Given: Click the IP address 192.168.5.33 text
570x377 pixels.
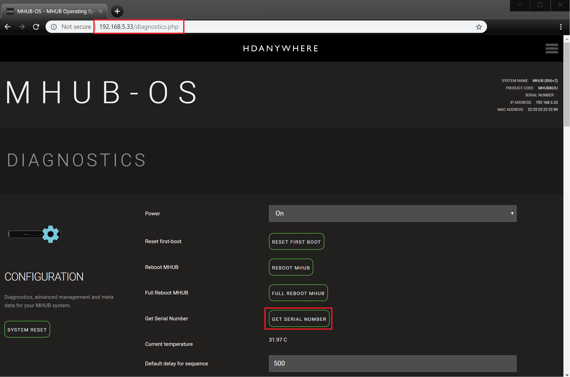Looking at the screenshot, I should click(546, 102).
